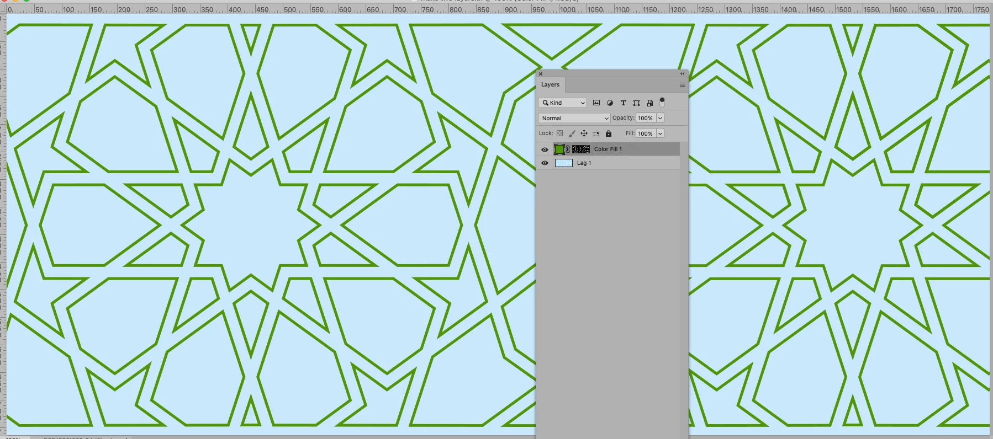
Task: Lock position move-arrows icon
Action: pyautogui.click(x=584, y=133)
